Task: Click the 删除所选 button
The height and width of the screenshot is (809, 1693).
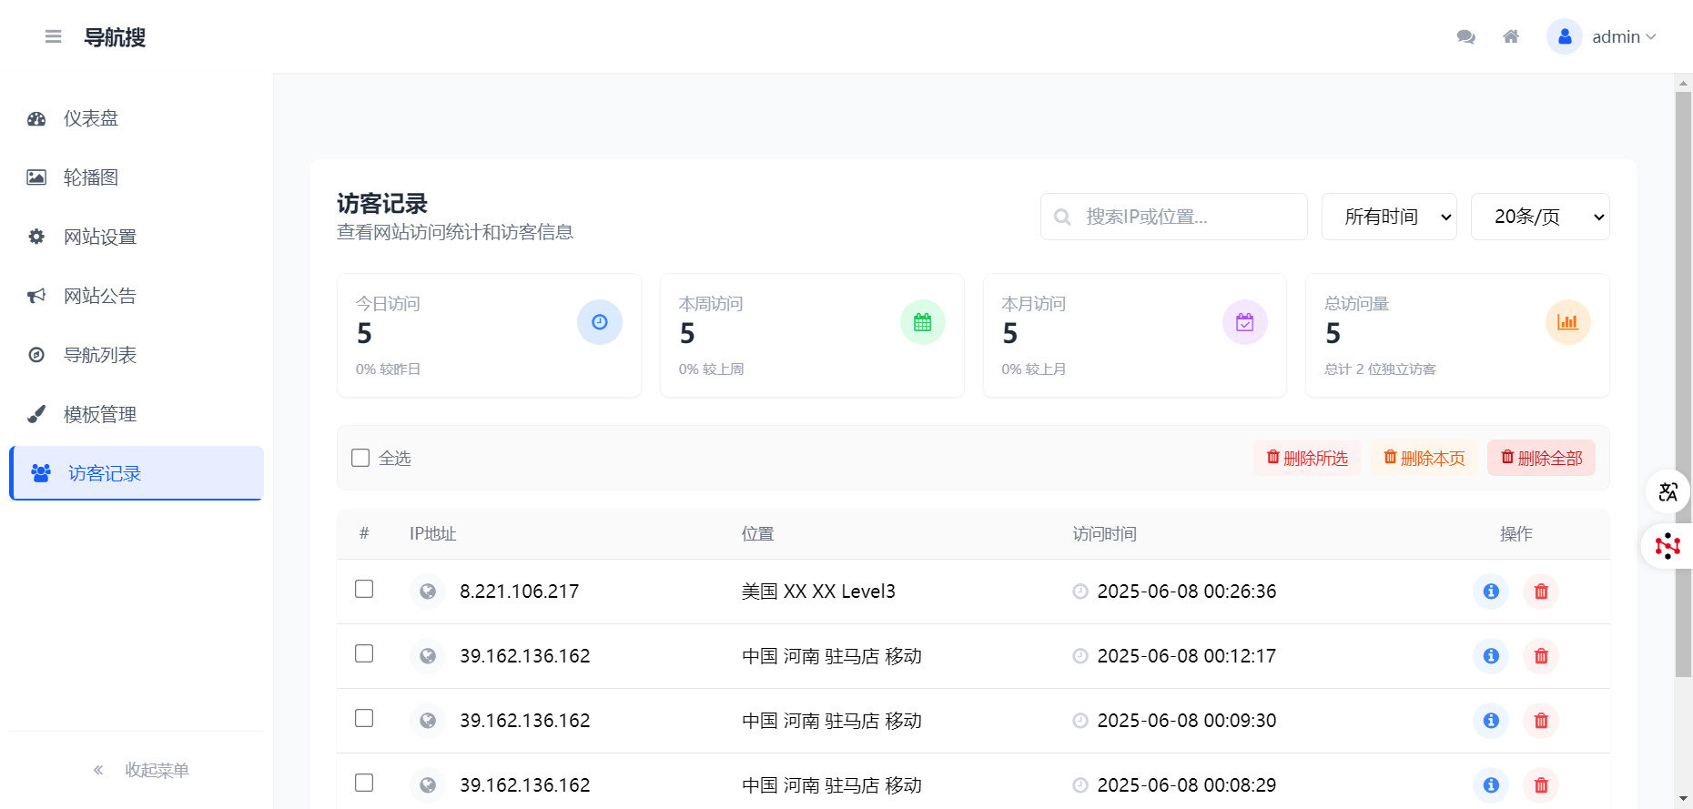Action: (x=1307, y=458)
